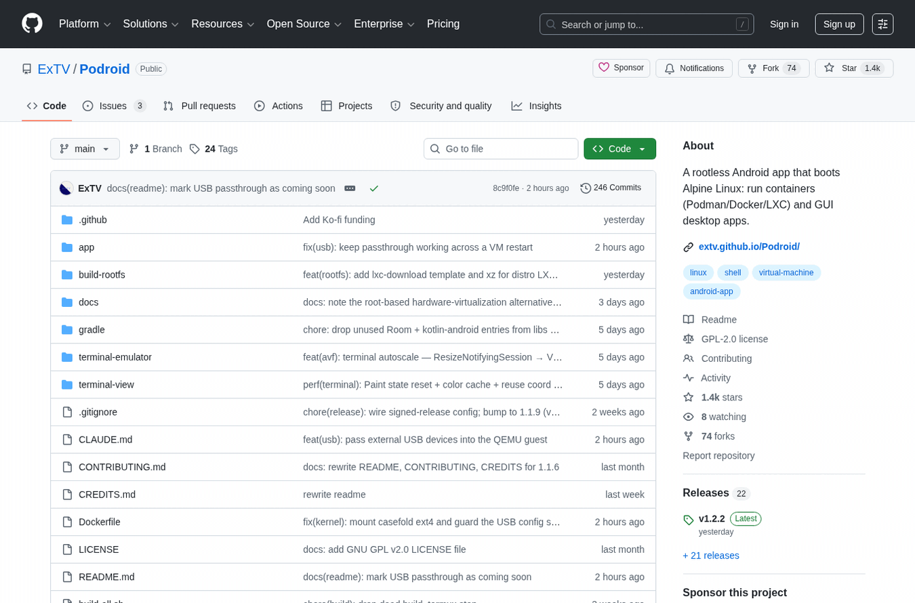This screenshot has width=915, height=603.
Task: Click the .github folder icon
Action: (67, 220)
